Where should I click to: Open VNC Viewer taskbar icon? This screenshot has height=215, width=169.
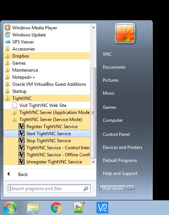pyautogui.click(x=102, y=208)
